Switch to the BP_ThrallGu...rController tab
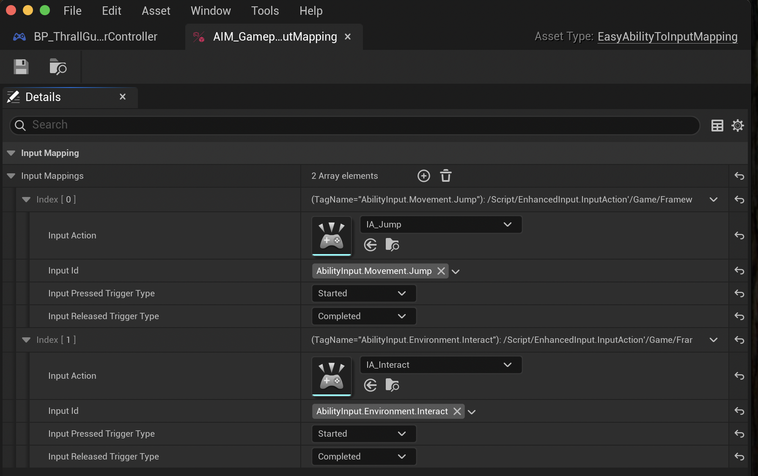Image resolution: width=758 pixels, height=476 pixels. point(95,37)
